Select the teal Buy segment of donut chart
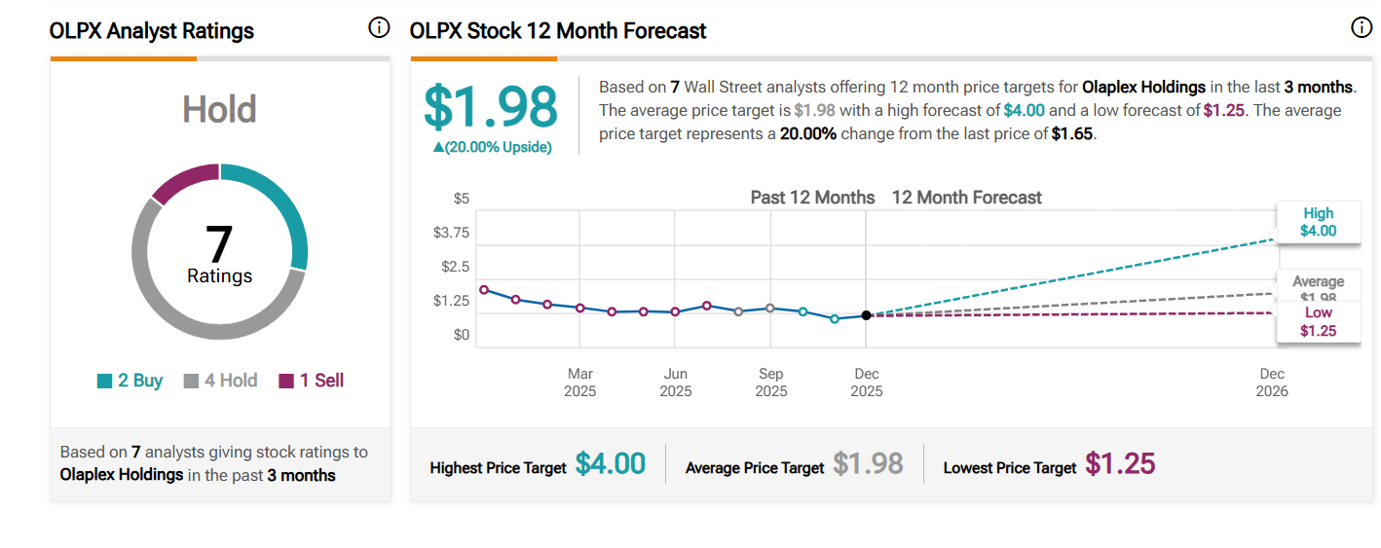 [284, 209]
